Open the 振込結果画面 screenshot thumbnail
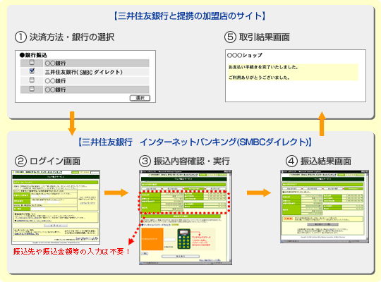Image resolution: width=381 pixels, height=282 pixels. 325,207
